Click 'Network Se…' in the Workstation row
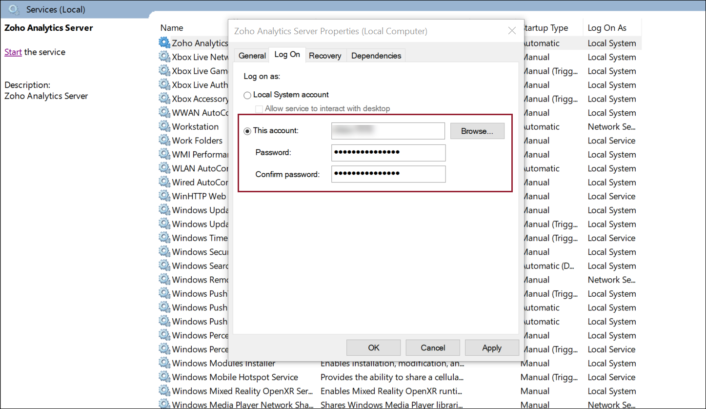 tap(611, 126)
